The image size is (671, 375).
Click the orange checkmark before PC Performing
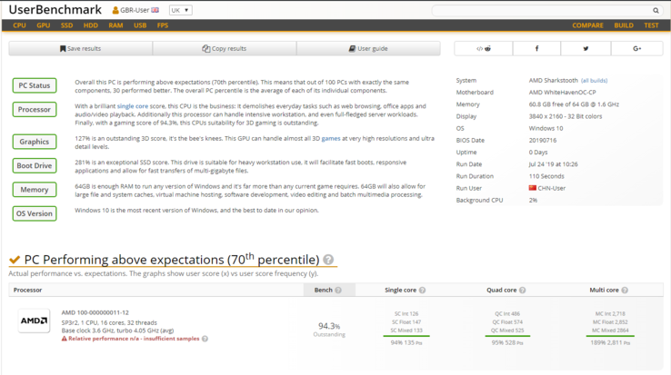[15, 260]
